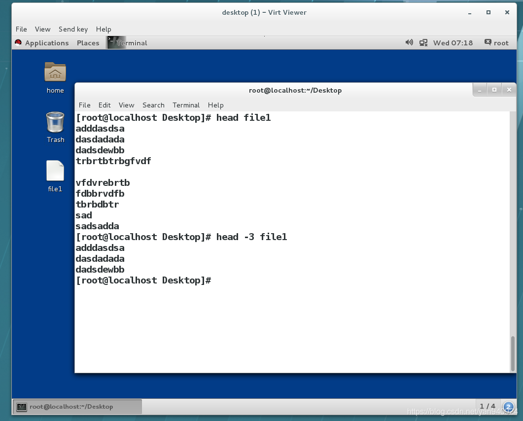The height and width of the screenshot is (421, 523).
Task: Click the 'fdbbrvdfb' output line
Action: [100, 193]
